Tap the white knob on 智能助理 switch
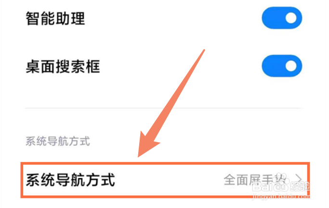This screenshot has width=329, height=208. 291,18
